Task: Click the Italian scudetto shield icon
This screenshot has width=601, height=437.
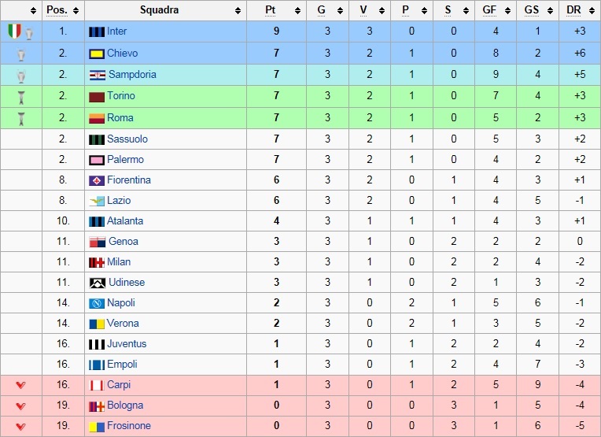Action: (x=15, y=31)
